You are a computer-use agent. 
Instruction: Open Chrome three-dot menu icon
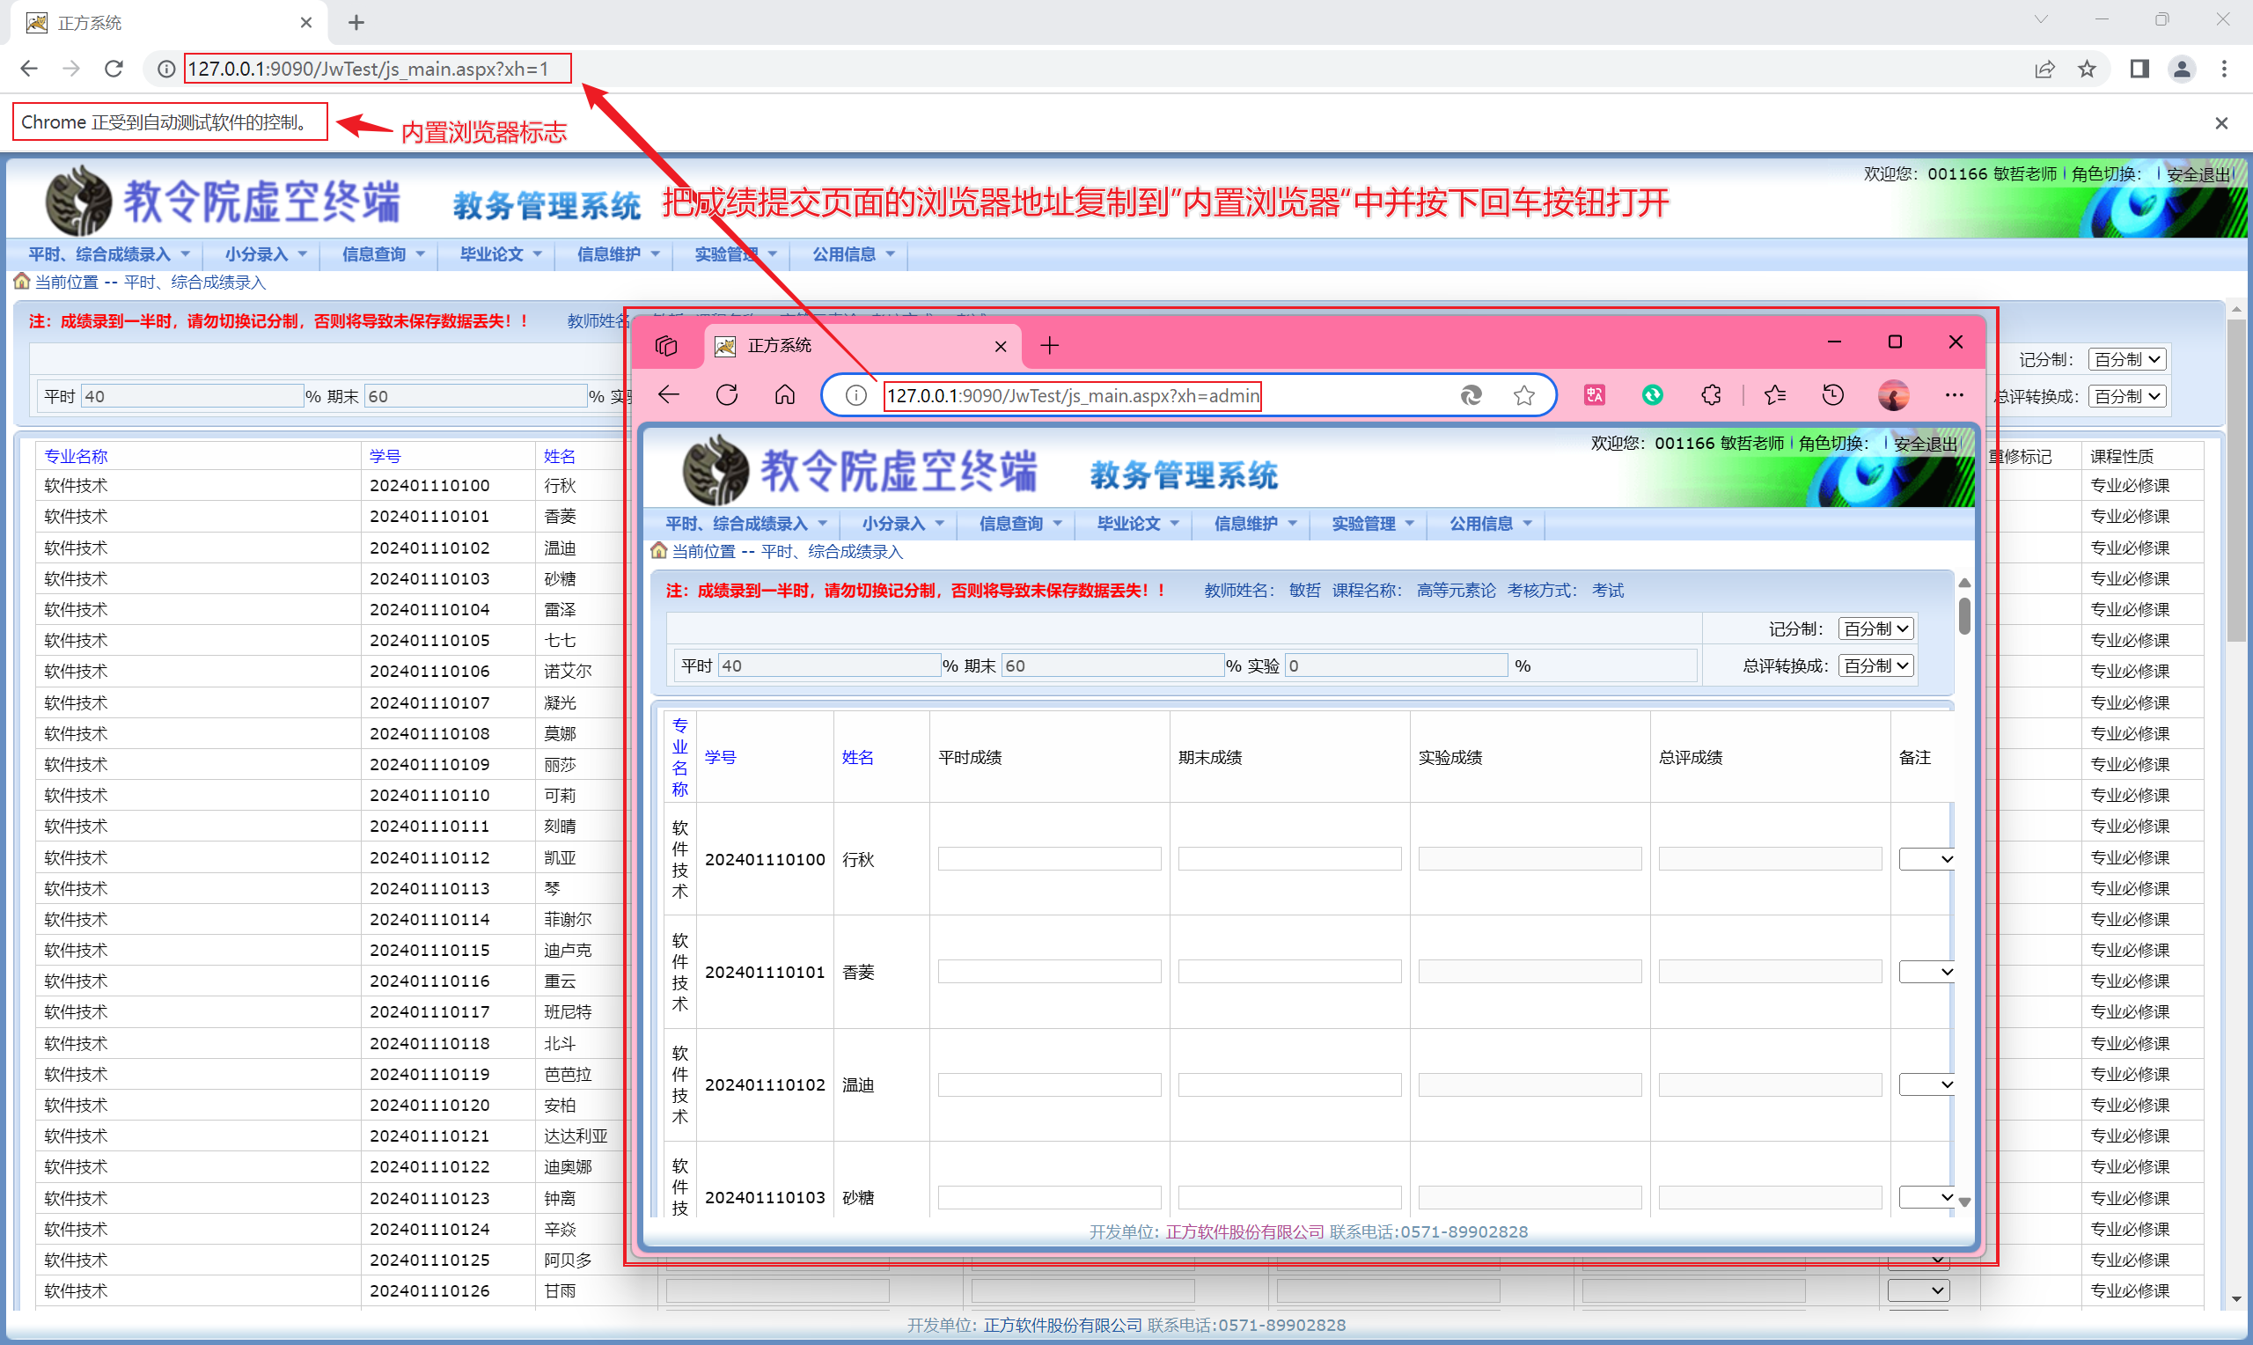click(x=2224, y=69)
